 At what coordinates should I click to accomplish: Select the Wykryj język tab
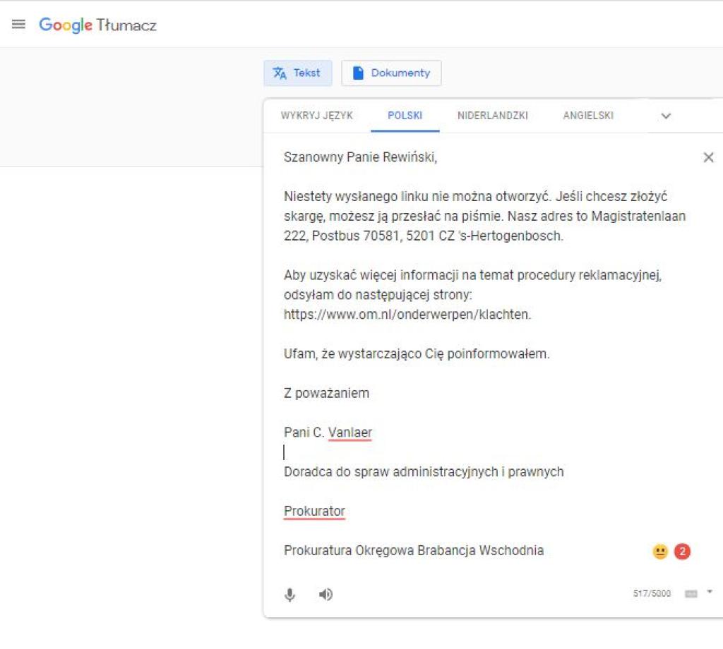[316, 116]
